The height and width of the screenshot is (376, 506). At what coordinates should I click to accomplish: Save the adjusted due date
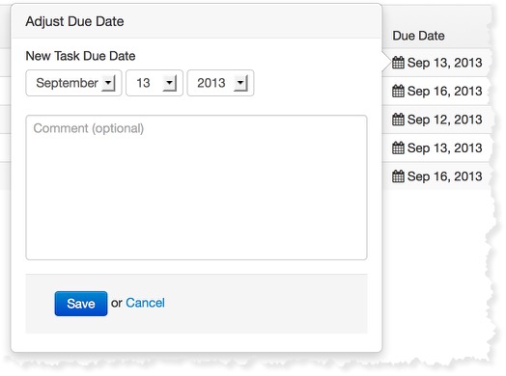pyautogui.click(x=81, y=304)
